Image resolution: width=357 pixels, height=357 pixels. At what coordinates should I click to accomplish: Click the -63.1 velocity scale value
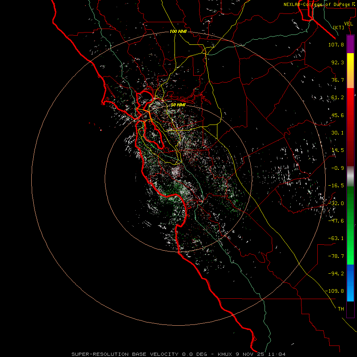(336, 238)
